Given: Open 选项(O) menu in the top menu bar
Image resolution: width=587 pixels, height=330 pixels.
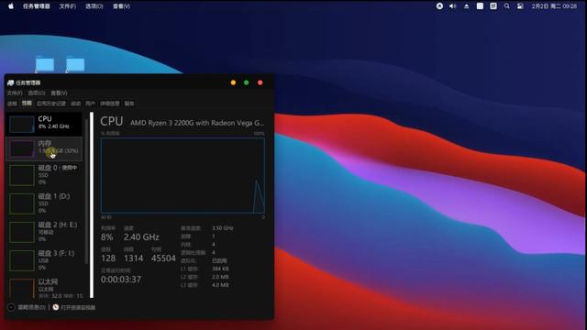Looking at the screenshot, I should (94, 6).
